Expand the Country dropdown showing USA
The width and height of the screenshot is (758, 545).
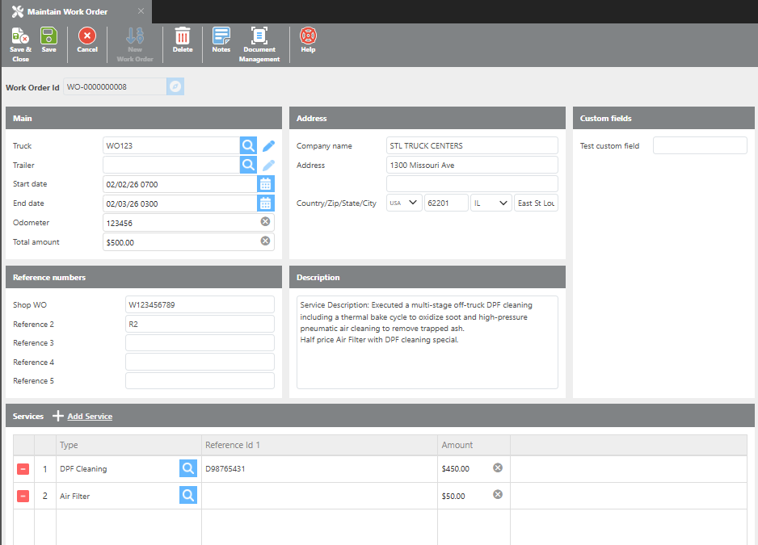pos(404,203)
